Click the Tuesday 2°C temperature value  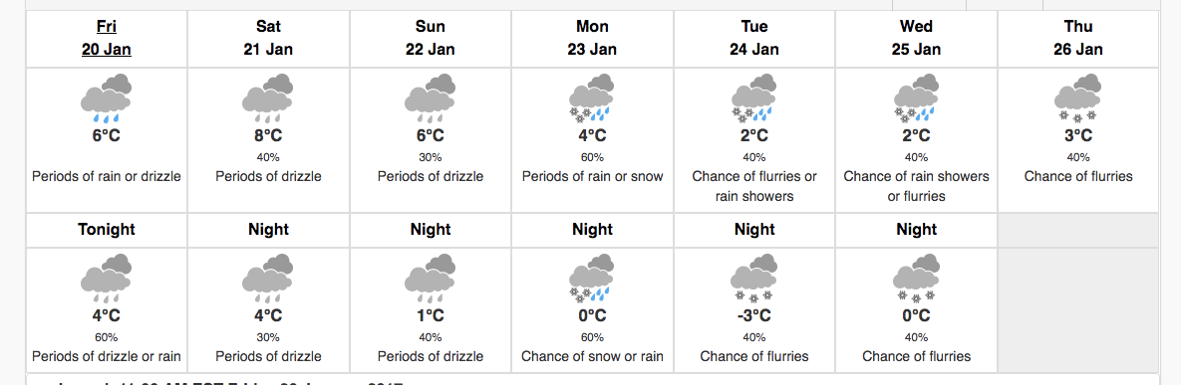[753, 136]
